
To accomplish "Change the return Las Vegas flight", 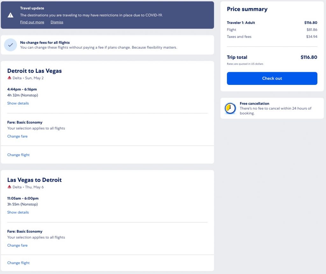I will click(18, 263).
